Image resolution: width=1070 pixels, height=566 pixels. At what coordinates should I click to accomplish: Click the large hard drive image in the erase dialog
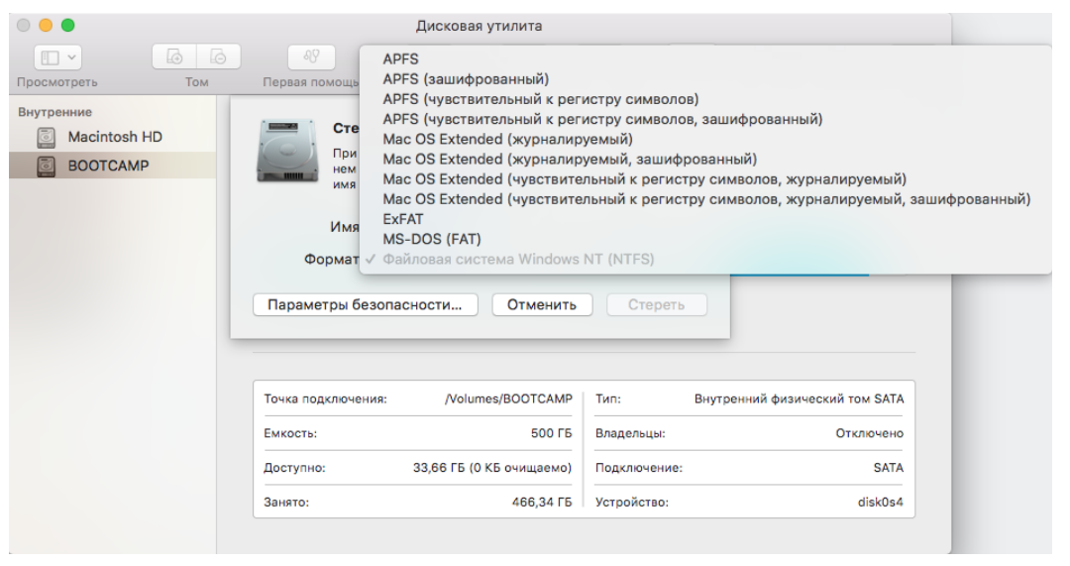click(287, 151)
